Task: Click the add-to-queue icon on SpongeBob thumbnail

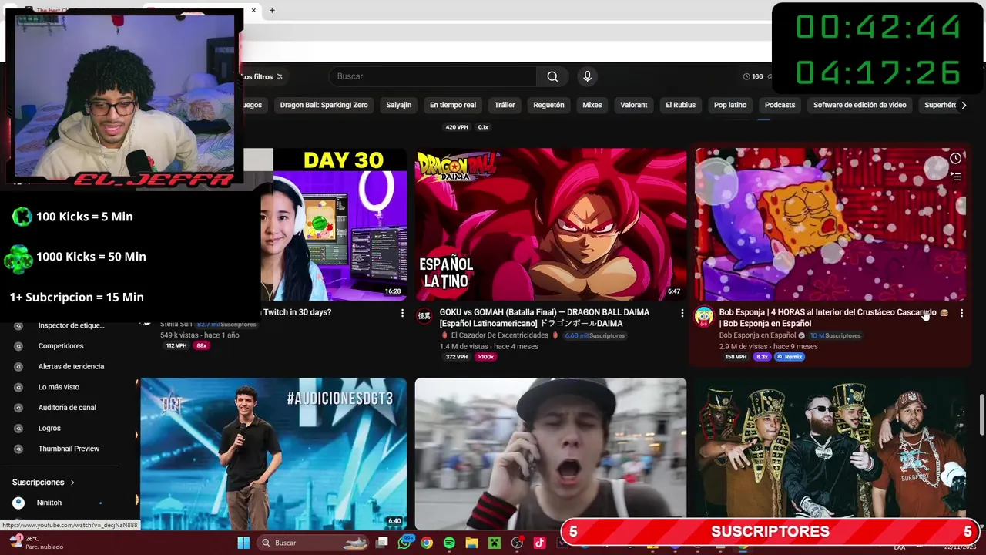Action: (955, 177)
